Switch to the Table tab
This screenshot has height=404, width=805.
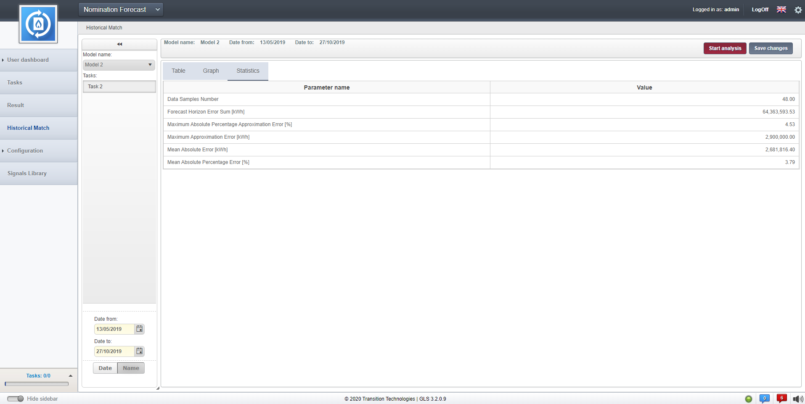tap(178, 71)
